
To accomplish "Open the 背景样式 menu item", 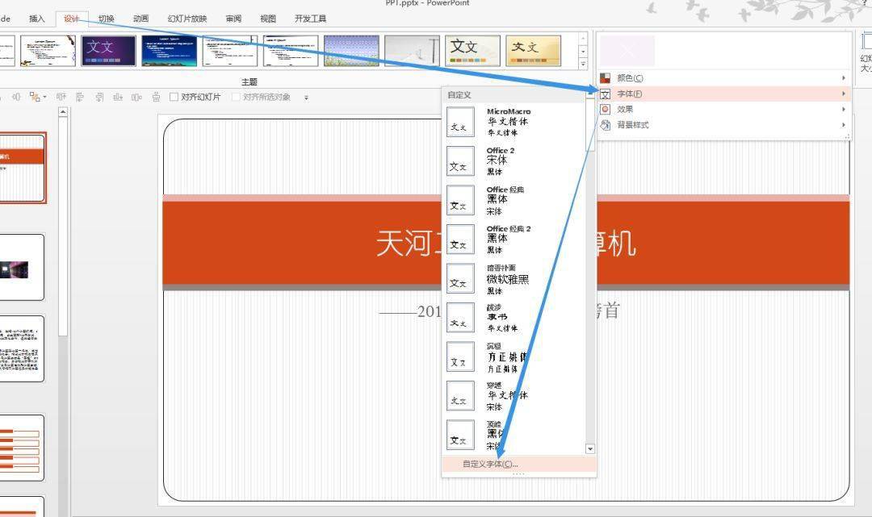I will point(723,125).
